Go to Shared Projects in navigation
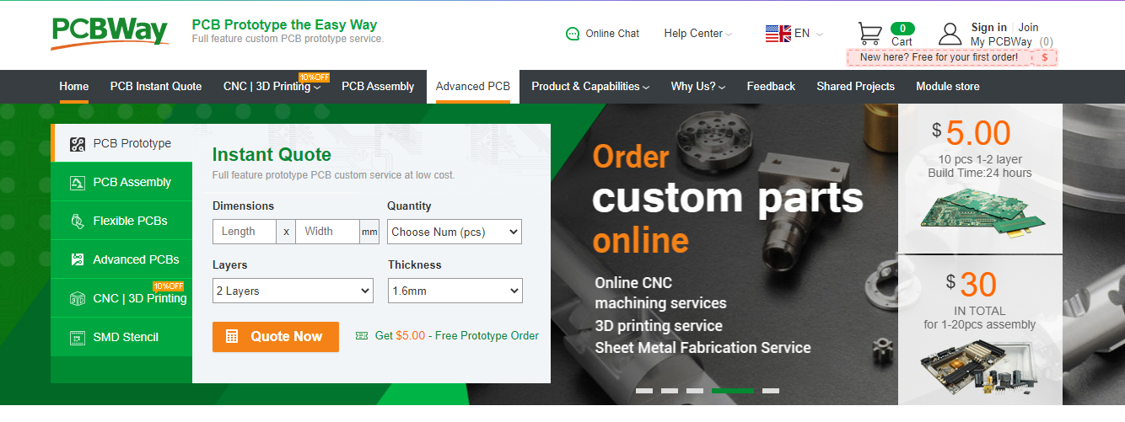The image size is (1125, 422). (x=855, y=86)
